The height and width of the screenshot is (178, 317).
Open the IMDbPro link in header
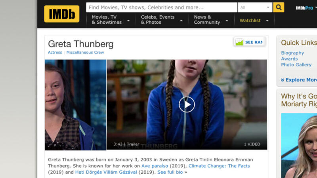pos(304,8)
